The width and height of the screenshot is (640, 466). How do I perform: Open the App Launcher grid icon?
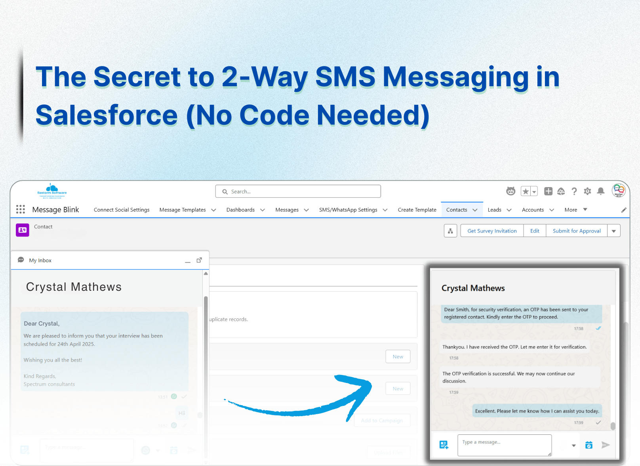[21, 209]
